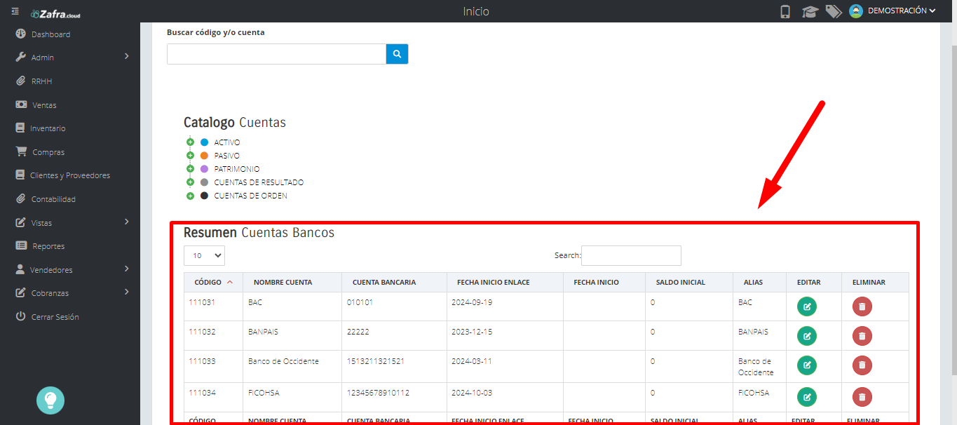Expand the CUENTAS DE RESULTADO node

190,182
